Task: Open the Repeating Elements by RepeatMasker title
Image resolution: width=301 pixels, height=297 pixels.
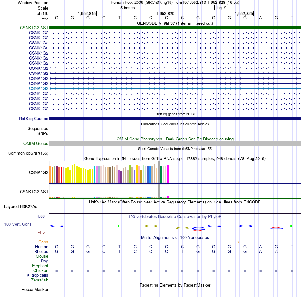Action: click(175, 285)
